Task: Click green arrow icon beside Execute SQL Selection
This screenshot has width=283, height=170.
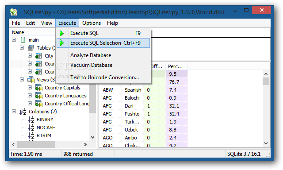Action: (x=62, y=43)
